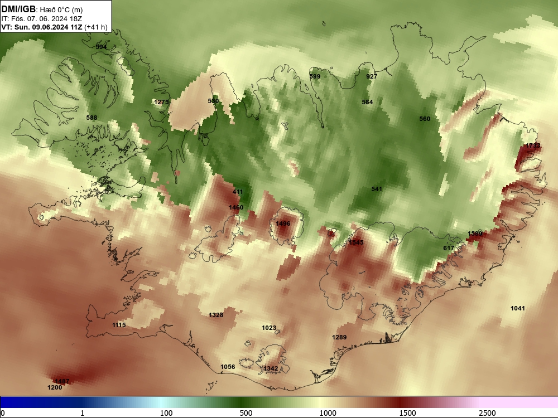
Task: Click the 560 value on the map
Action: click(425, 119)
